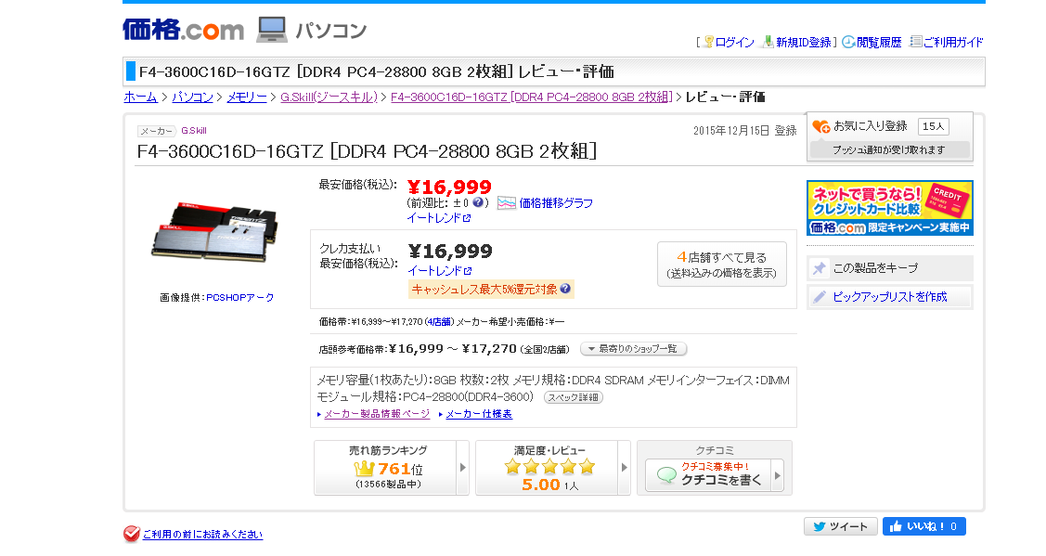Open メーカー製品情報ページ link
1046x556 pixels.
click(377, 414)
